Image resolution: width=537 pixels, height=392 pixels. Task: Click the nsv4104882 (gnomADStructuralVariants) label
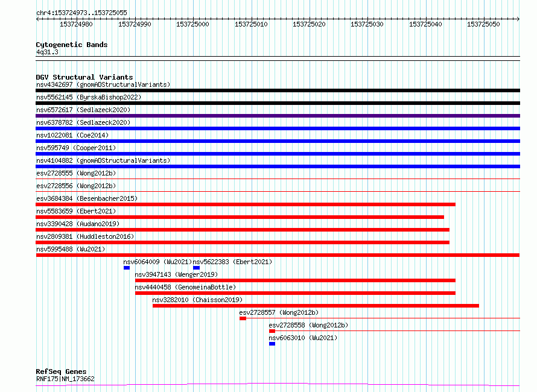pos(103,160)
